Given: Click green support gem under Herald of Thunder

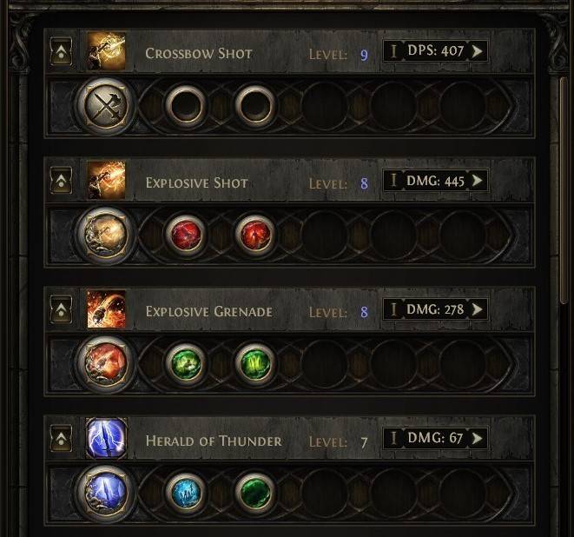Looking at the screenshot, I should coord(255,493).
